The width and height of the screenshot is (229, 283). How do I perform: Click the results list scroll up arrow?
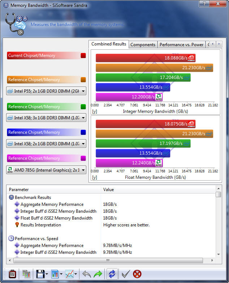(218, 189)
